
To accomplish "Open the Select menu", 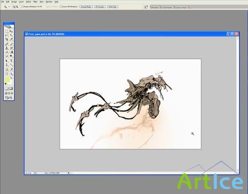I will pyautogui.click(x=28, y=1).
